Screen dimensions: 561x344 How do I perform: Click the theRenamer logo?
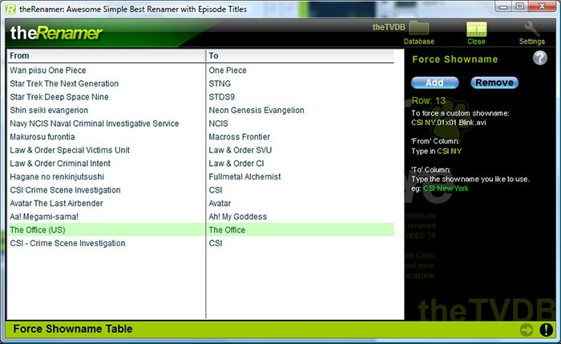(x=56, y=33)
